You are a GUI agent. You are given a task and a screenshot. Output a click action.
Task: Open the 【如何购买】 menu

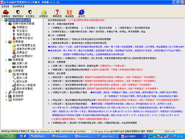coord(18,6)
